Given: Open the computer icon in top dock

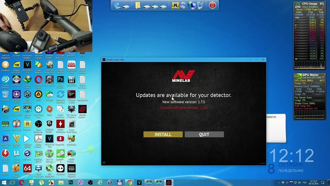Looking at the screenshot, I should [118, 5].
